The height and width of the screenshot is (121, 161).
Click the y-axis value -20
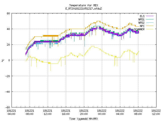point(8,76)
